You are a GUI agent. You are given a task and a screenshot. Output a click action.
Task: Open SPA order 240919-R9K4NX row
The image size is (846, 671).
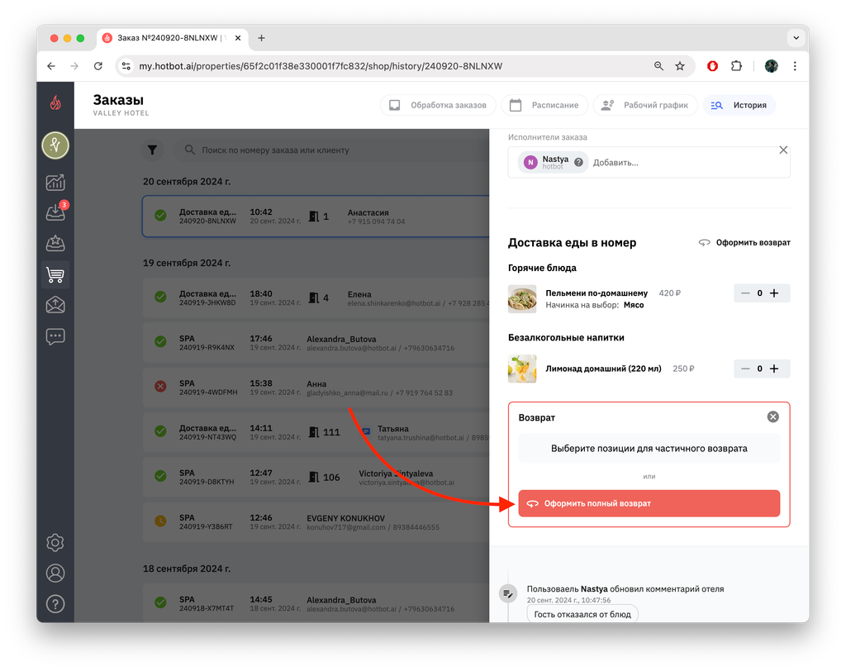[316, 342]
